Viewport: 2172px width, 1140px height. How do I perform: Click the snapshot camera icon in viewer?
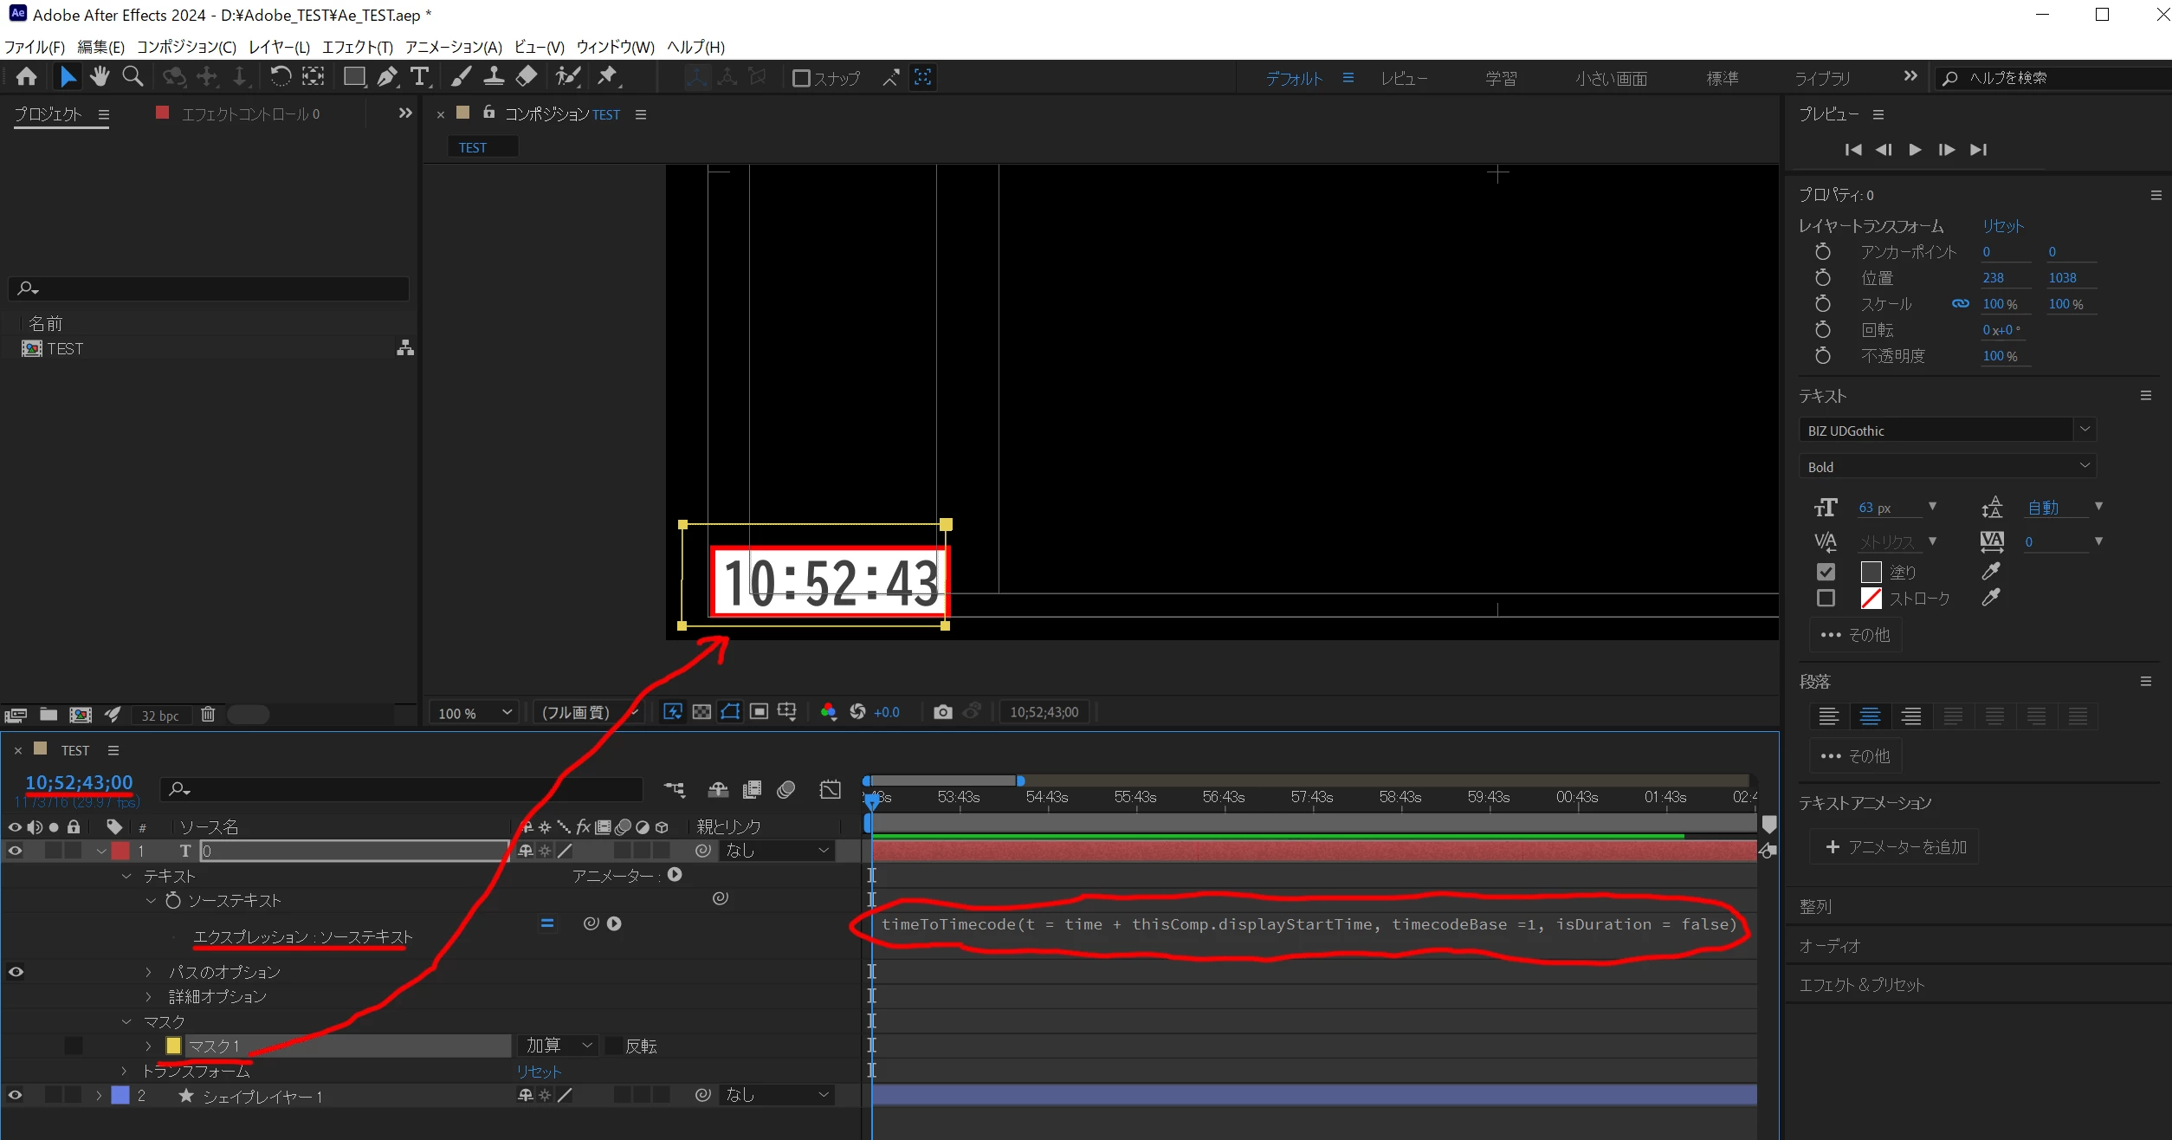[x=943, y=712]
